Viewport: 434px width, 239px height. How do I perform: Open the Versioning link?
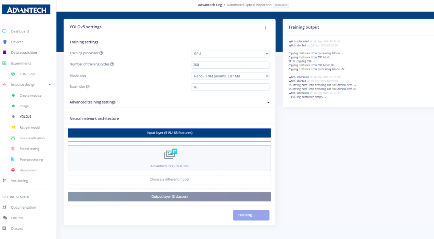pyautogui.click(x=19, y=181)
